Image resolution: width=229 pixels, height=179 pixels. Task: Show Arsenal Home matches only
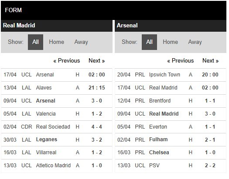(x=170, y=42)
